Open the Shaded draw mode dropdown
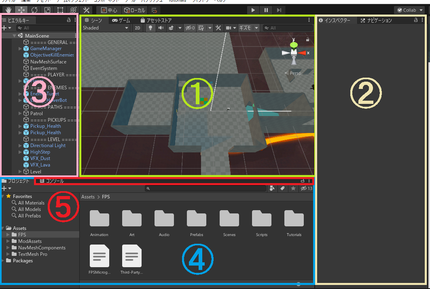The height and width of the screenshot is (289, 430). click(105, 28)
